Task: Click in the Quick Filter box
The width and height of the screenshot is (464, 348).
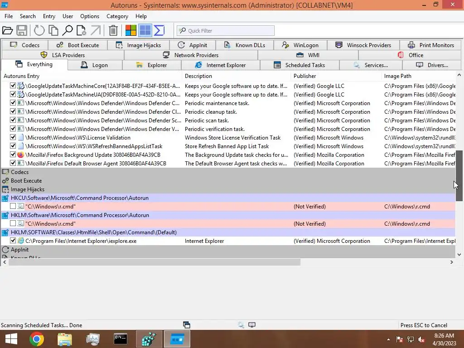Action: [226, 30]
